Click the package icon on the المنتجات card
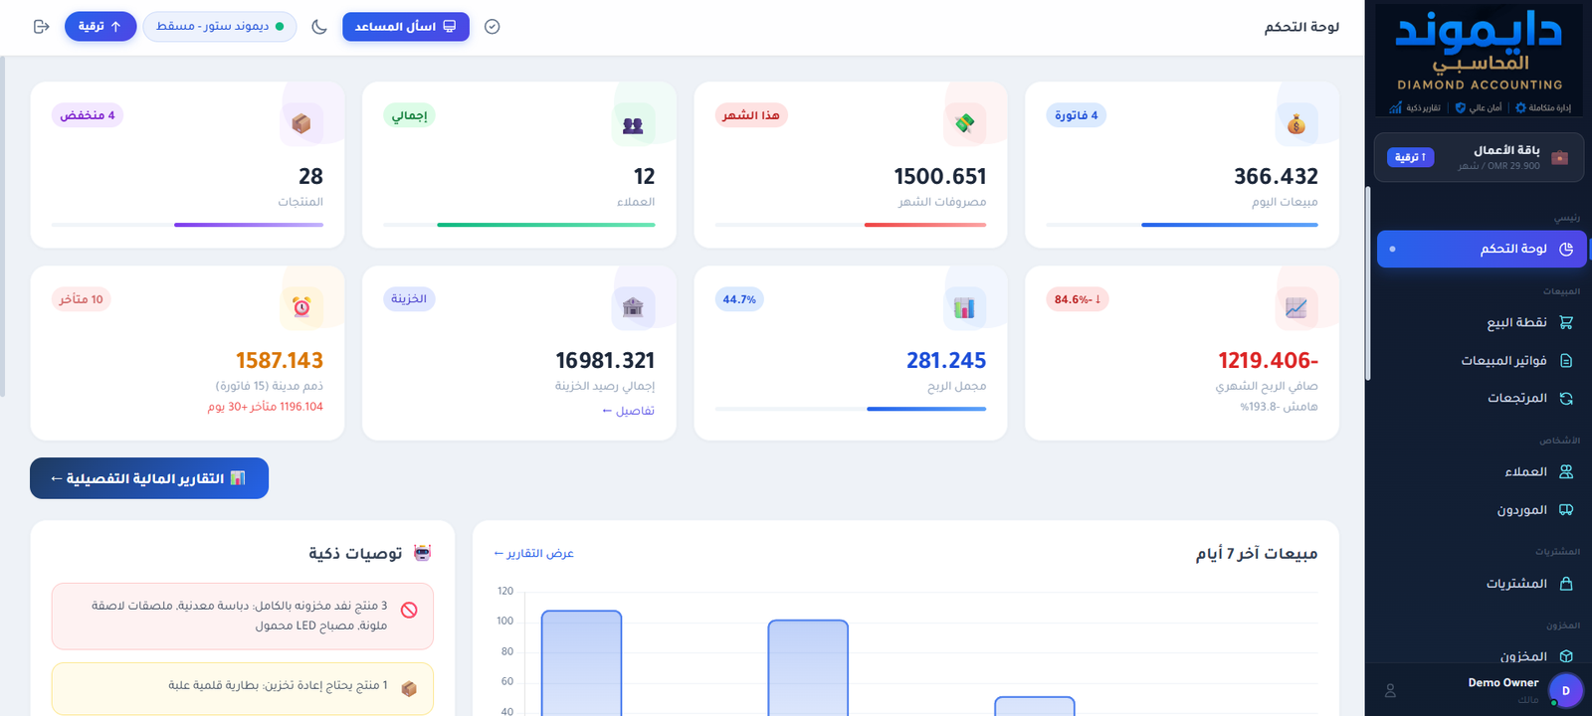Screen dimensions: 1592x716 click(x=301, y=124)
